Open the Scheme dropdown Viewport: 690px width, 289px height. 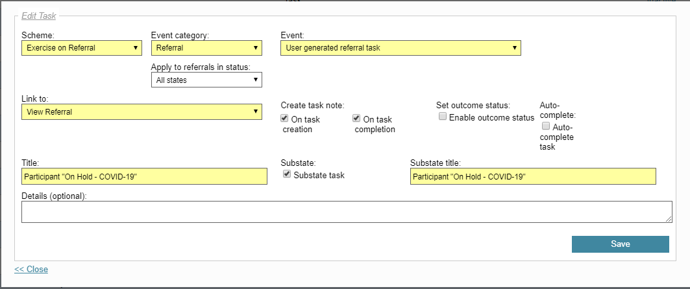coord(81,48)
